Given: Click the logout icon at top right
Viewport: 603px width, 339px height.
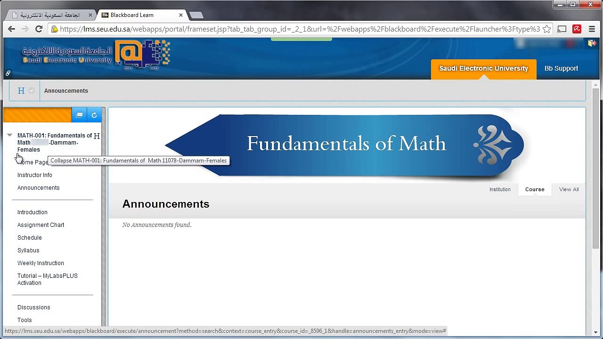Looking at the screenshot, I should (x=592, y=43).
